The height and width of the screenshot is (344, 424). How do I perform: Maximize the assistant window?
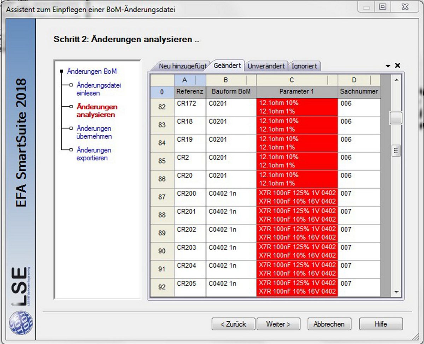tap(382, 7)
